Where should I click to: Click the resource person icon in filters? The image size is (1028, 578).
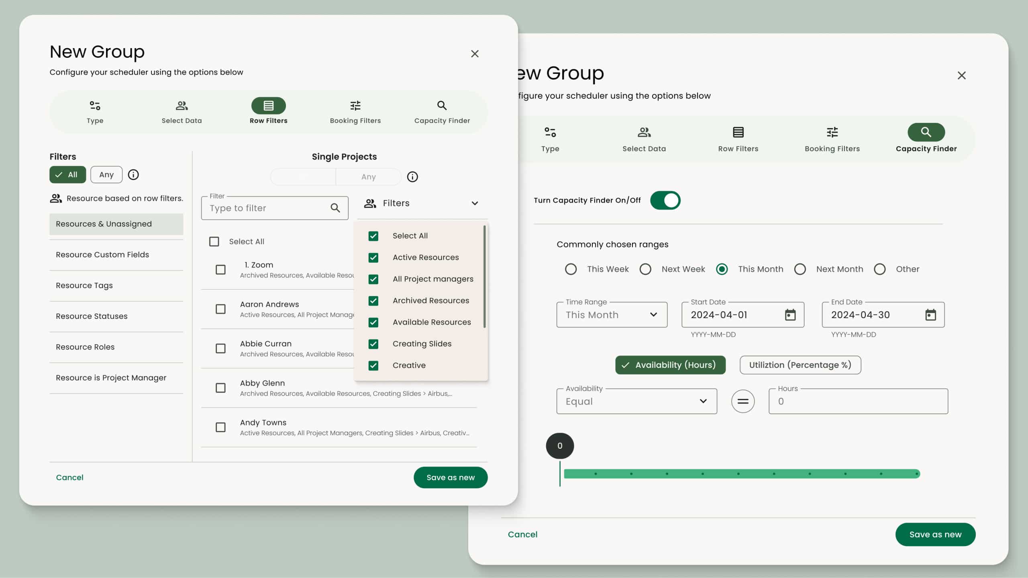tap(370, 204)
